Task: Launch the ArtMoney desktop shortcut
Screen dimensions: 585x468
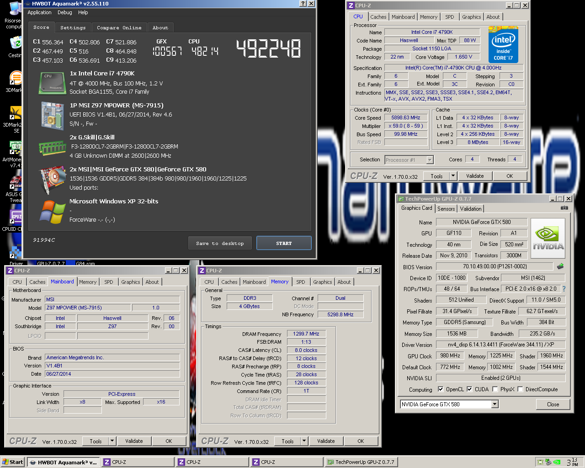Action: [x=16, y=148]
